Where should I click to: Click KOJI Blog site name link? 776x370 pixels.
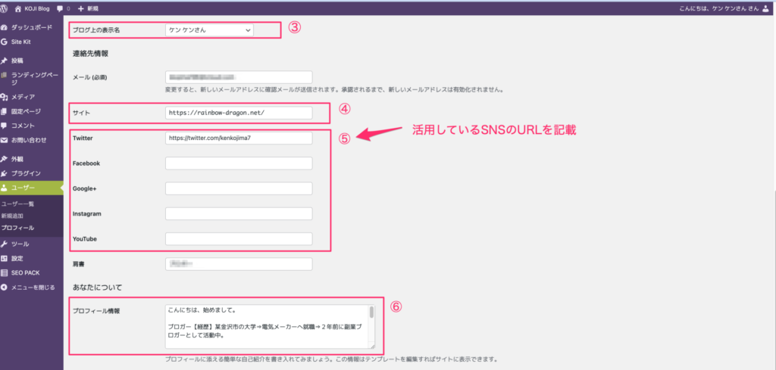tap(37, 8)
